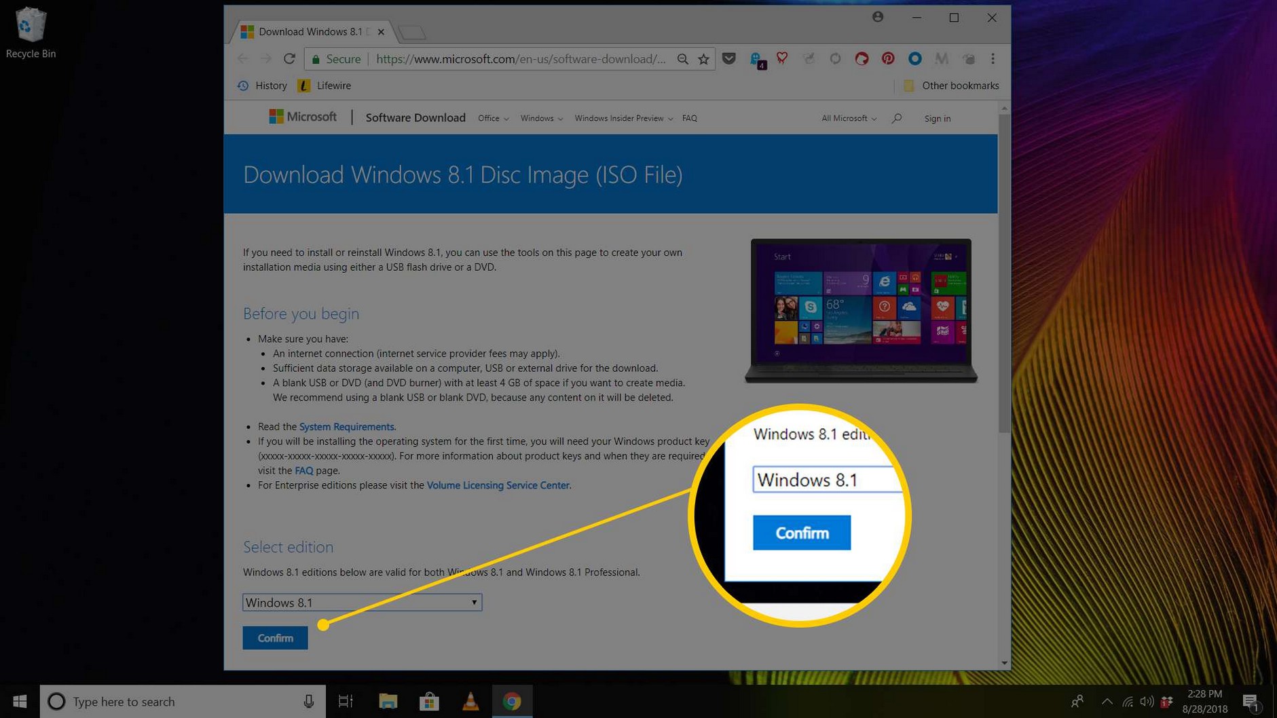Open the Volume Licensing Service Center link
1277x718 pixels.
(x=498, y=485)
